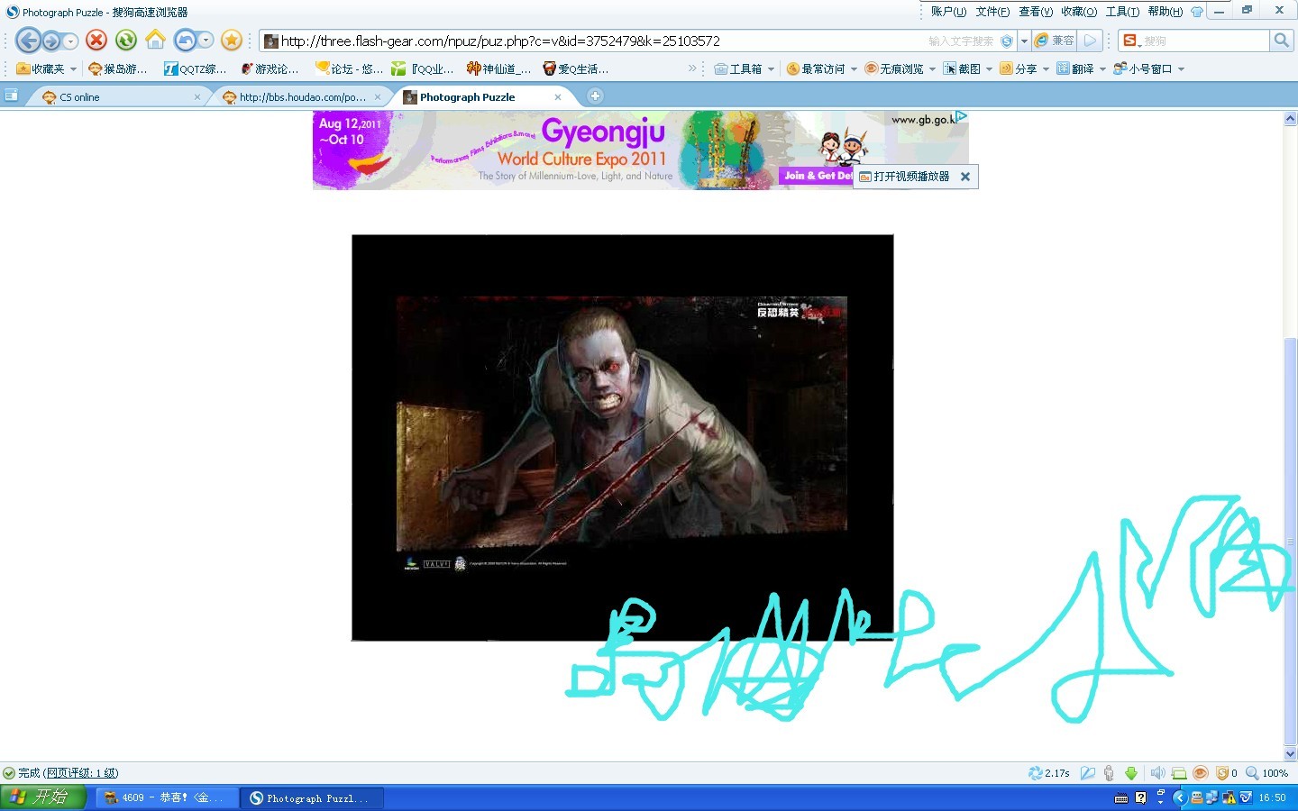Toggle the 兼容 compatibility mode button

(1054, 41)
